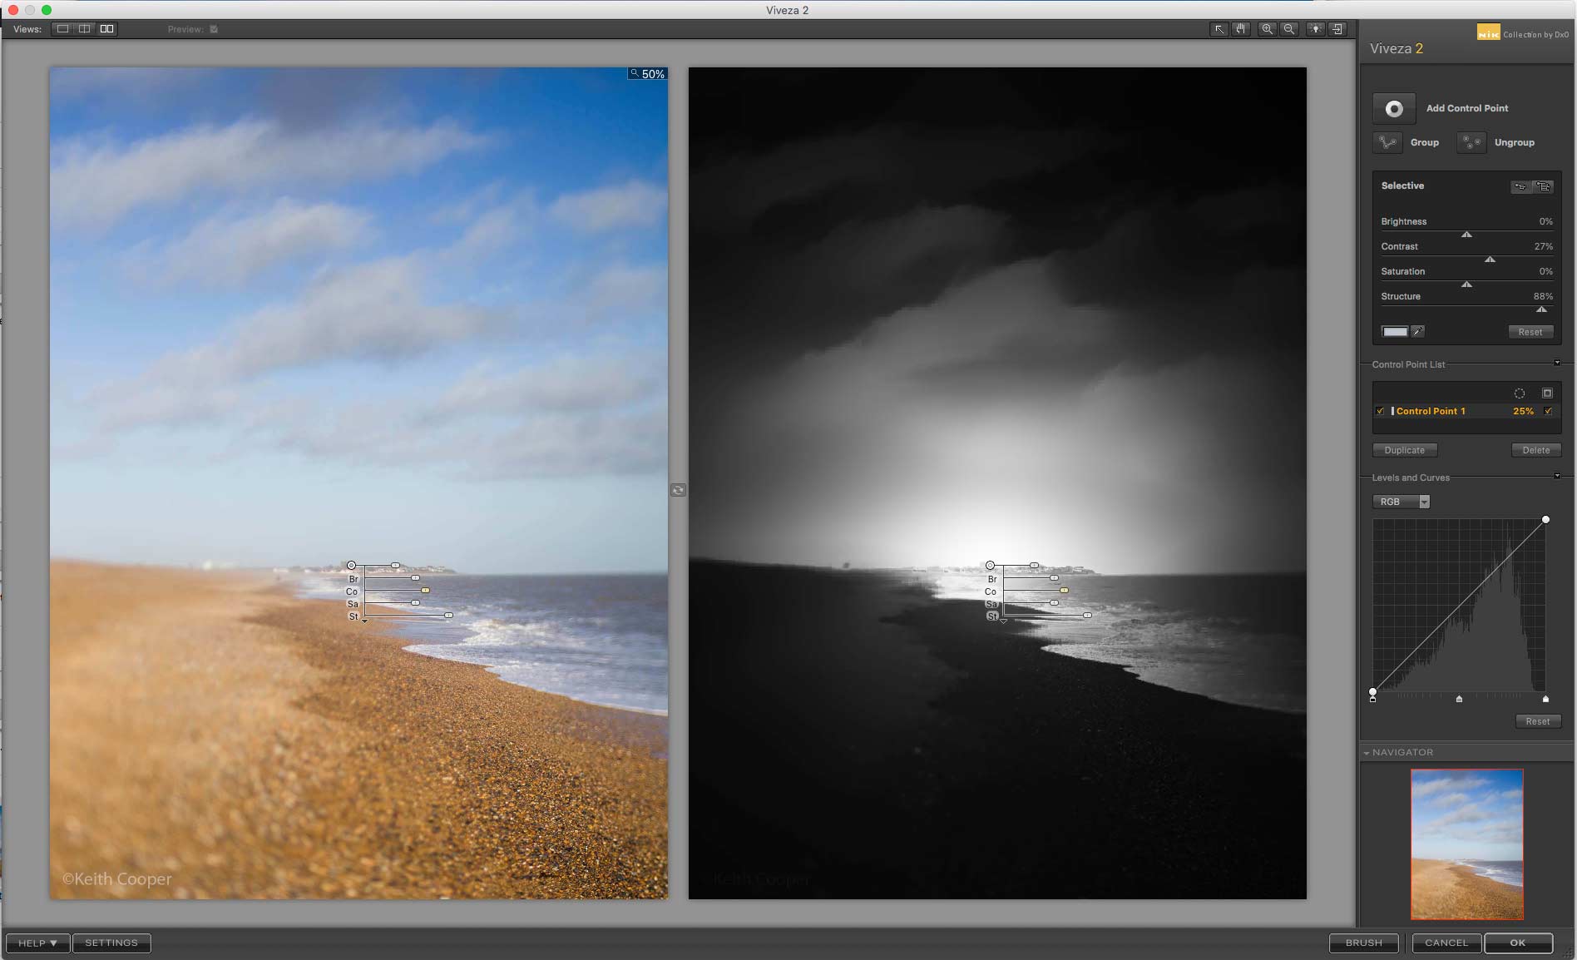This screenshot has height=960, width=1577.
Task: Click the 88% Structure value
Action: pyautogui.click(x=1543, y=296)
